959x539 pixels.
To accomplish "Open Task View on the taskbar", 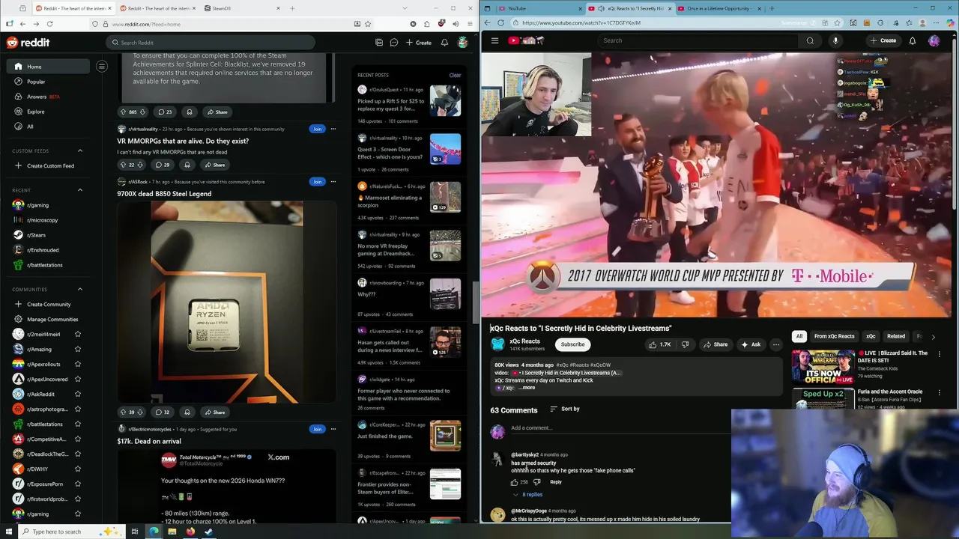I will click(x=135, y=532).
